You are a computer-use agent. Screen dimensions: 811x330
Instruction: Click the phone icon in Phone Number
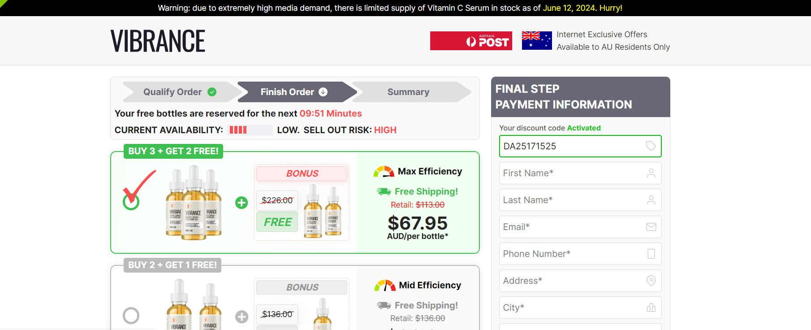pyautogui.click(x=651, y=254)
